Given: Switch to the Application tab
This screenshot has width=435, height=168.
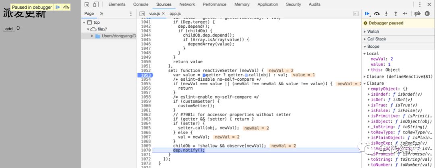Looking at the screenshot, I should 268,4.
